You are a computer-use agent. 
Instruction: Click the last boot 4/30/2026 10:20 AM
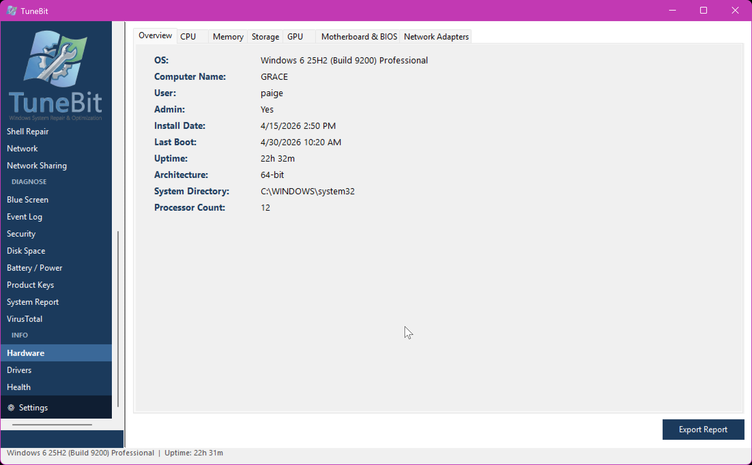click(301, 142)
